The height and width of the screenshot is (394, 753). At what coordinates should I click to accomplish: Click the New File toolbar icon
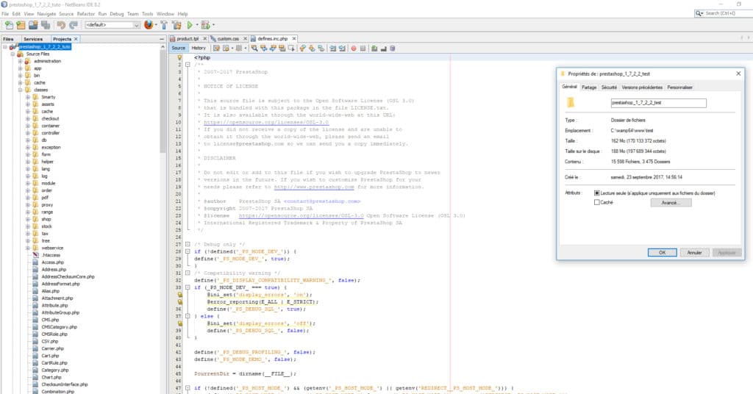9,25
